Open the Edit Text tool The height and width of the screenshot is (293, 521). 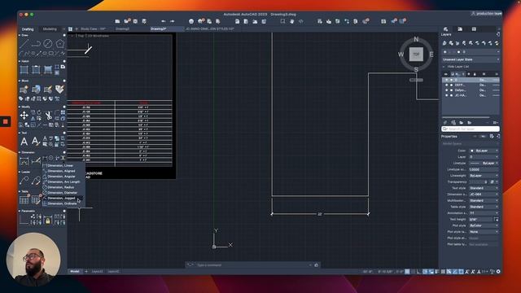click(36, 142)
